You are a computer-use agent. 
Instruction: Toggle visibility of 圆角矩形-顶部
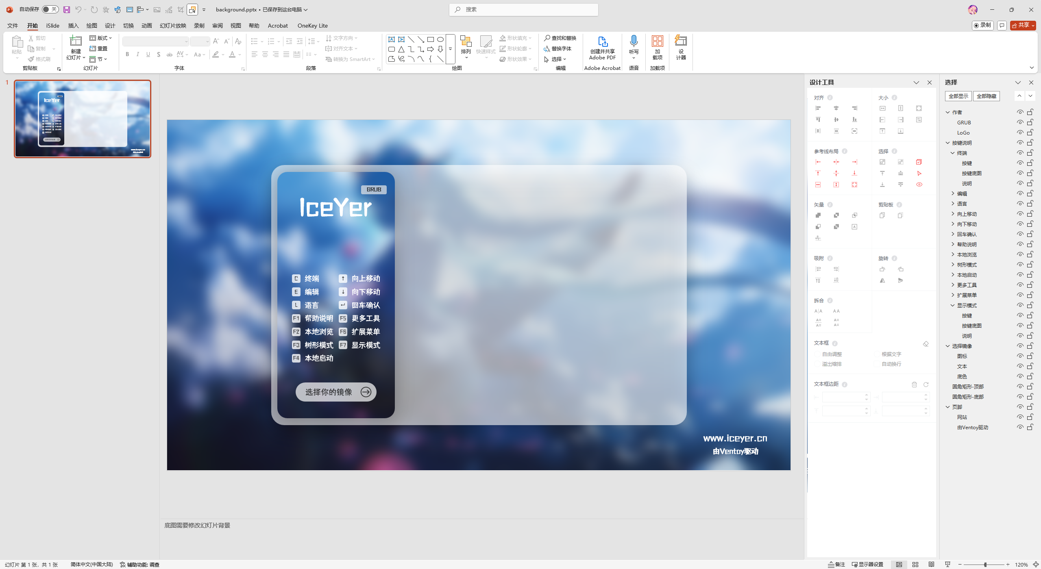[x=1020, y=387]
